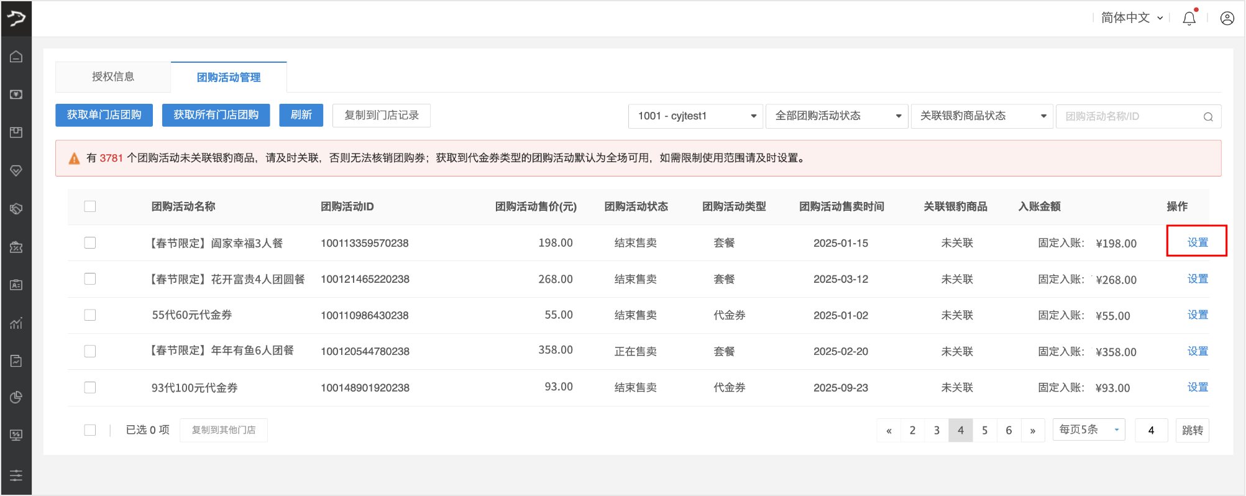The width and height of the screenshot is (1246, 496).
Task: Click the search magnifier icon
Action: point(1207,117)
